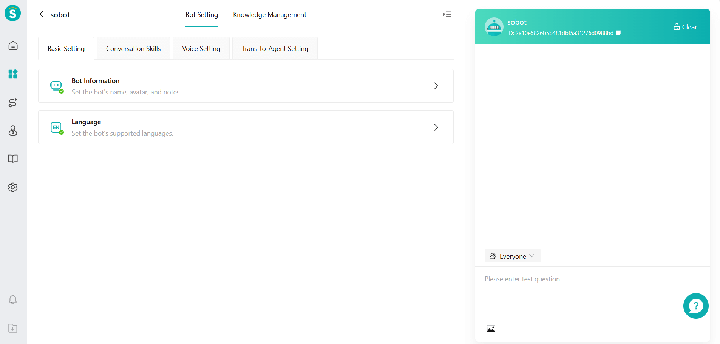Open the settings gear sidebar icon

(13, 187)
